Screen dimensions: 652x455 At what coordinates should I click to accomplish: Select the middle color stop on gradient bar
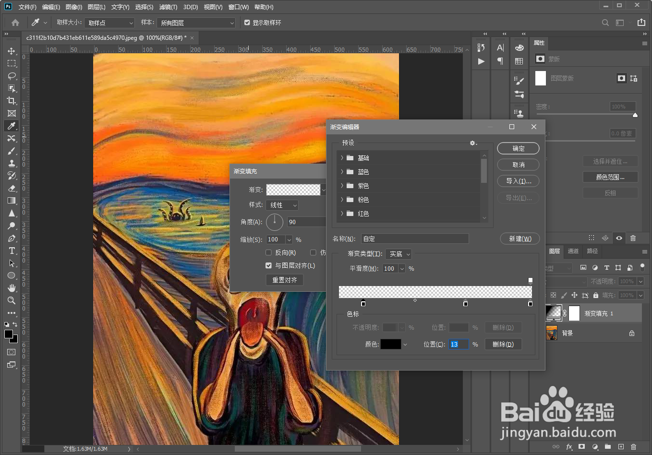[x=465, y=303]
